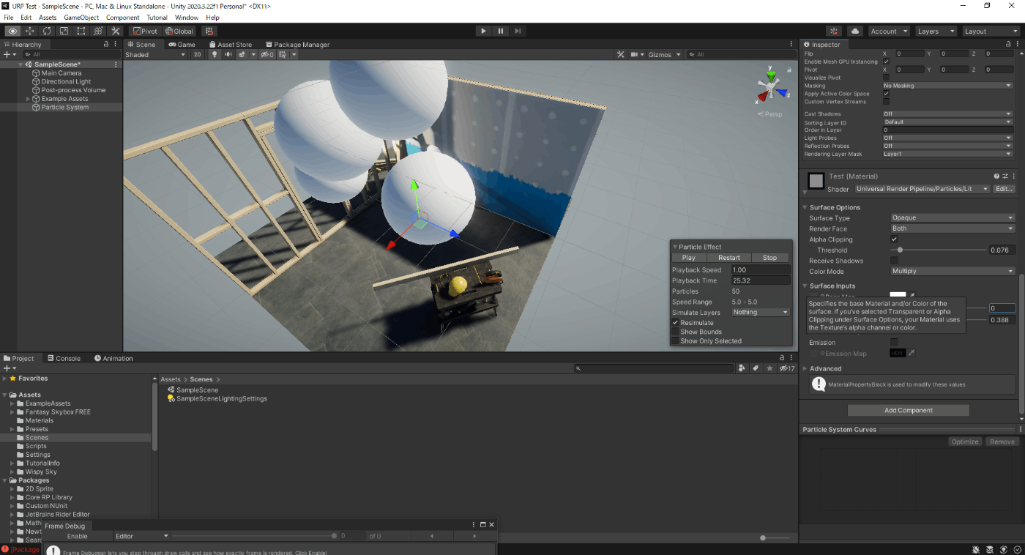Open the Layers dropdown
This screenshot has height=555, width=1025.
pos(936,31)
